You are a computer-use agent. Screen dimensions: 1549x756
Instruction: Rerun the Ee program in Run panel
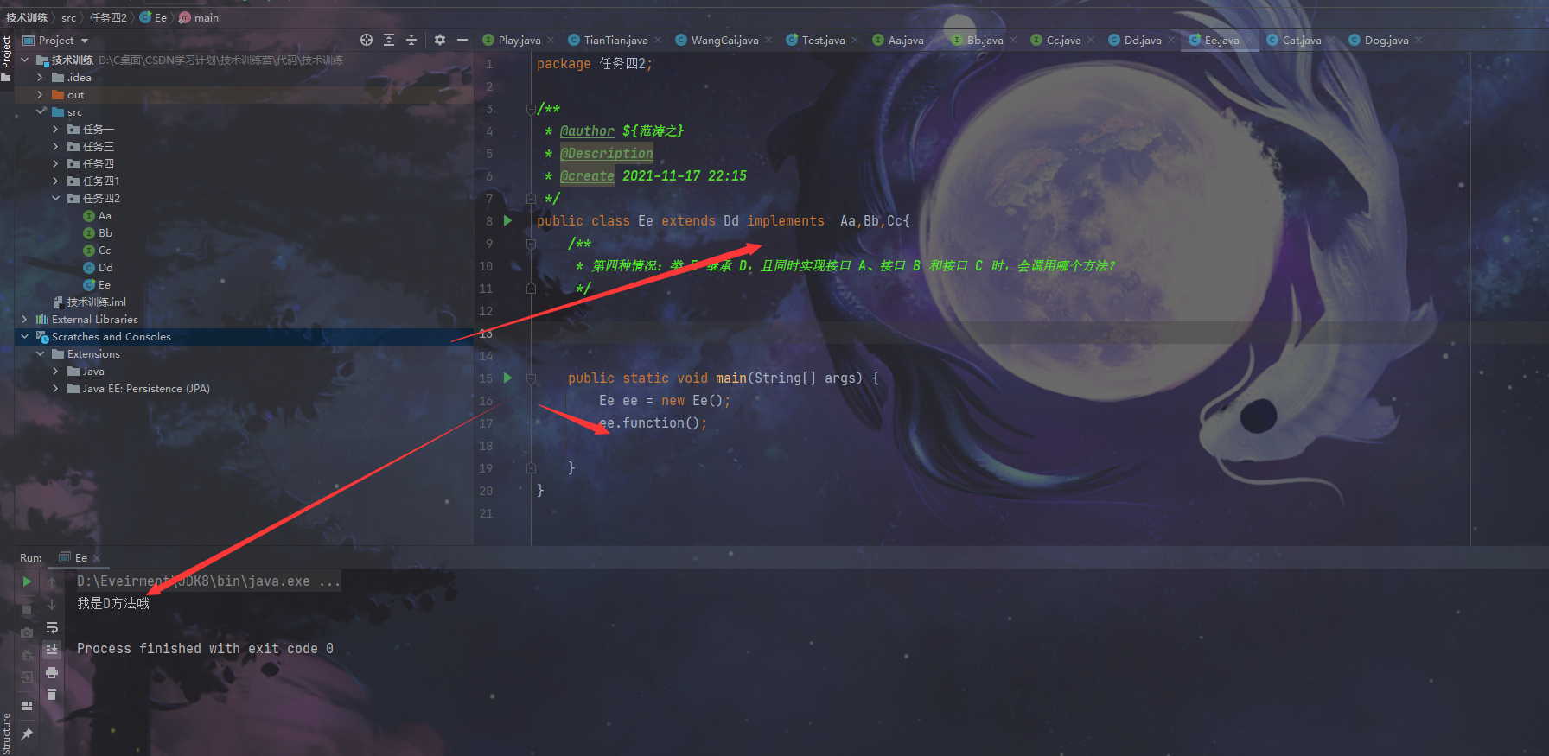point(27,581)
